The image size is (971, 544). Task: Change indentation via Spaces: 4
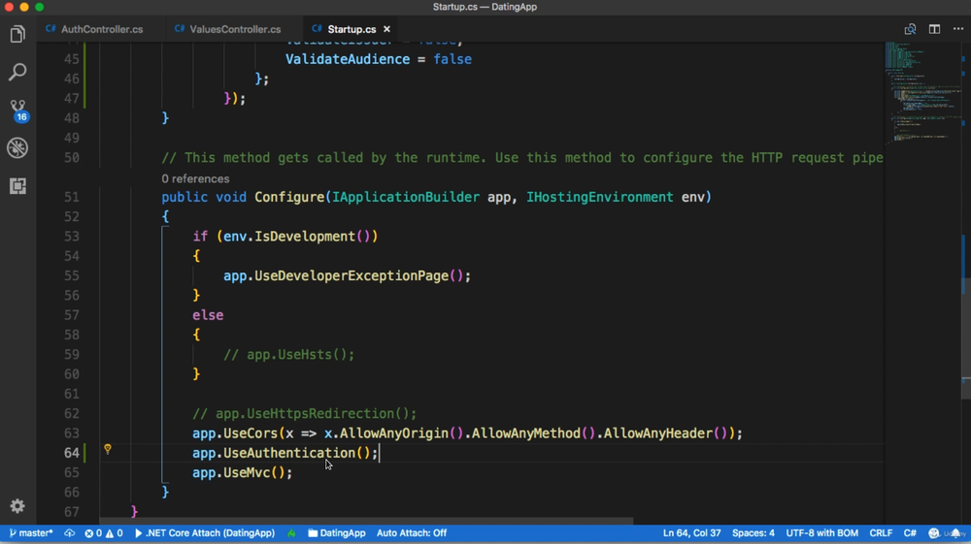point(753,533)
